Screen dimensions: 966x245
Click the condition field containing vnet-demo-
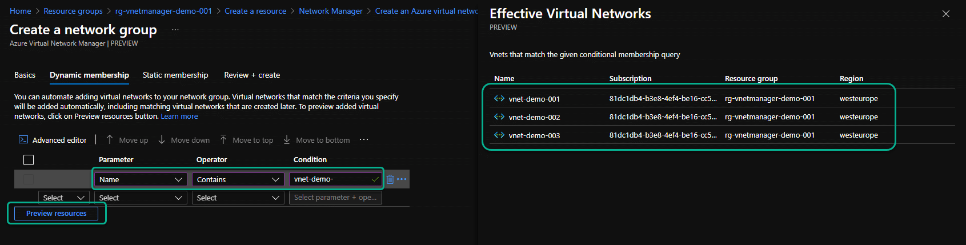point(335,179)
